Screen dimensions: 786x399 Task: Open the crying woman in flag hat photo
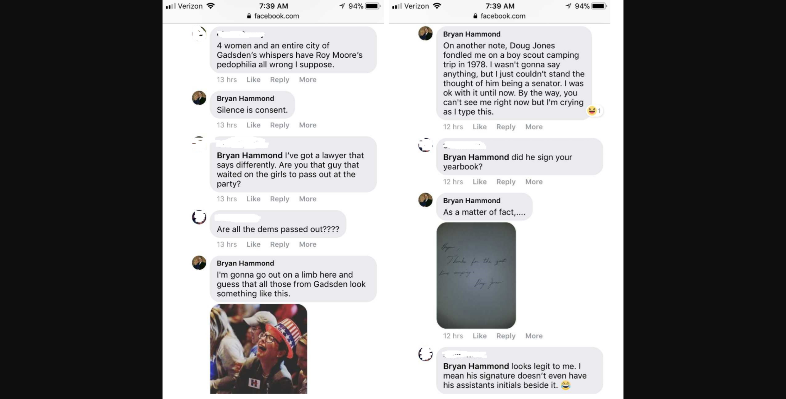pyautogui.click(x=259, y=349)
